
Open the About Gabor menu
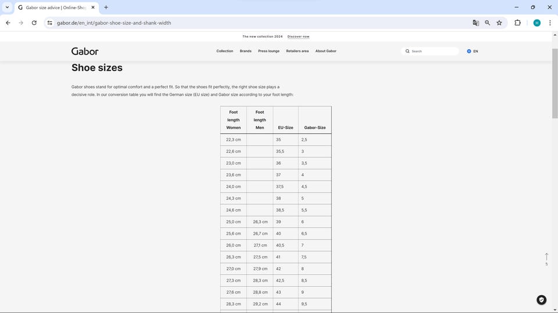coord(325,51)
